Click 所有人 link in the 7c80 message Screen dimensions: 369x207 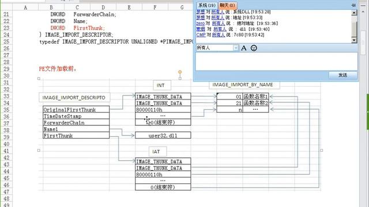(x=219, y=34)
